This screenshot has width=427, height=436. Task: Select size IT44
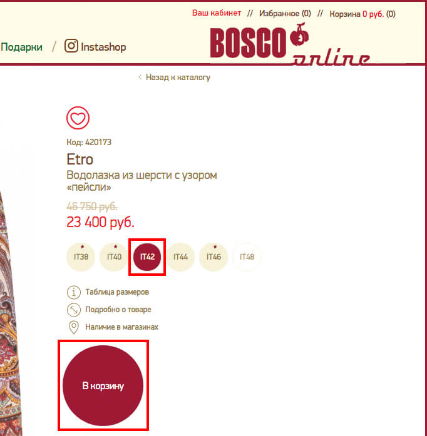[180, 256]
